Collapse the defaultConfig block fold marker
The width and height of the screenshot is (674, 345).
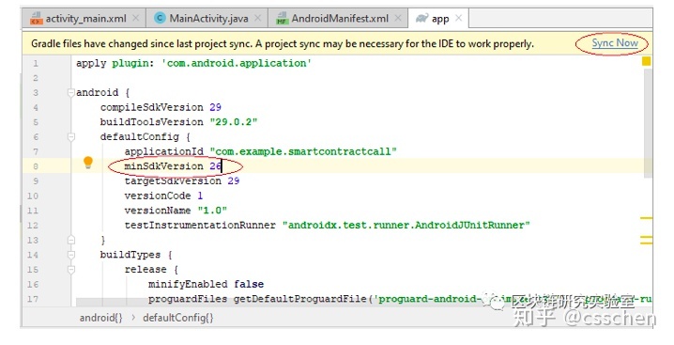(x=71, y=137)
